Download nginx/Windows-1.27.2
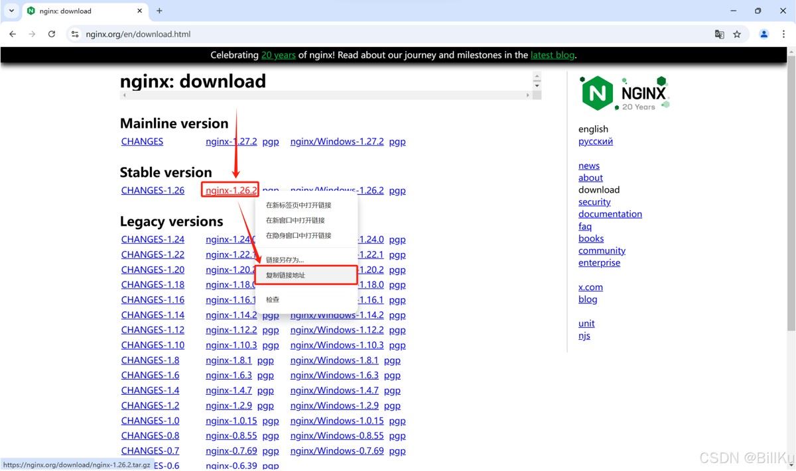Image resolution: width=796 pixels, height=471 pixels. click(337, 141)
